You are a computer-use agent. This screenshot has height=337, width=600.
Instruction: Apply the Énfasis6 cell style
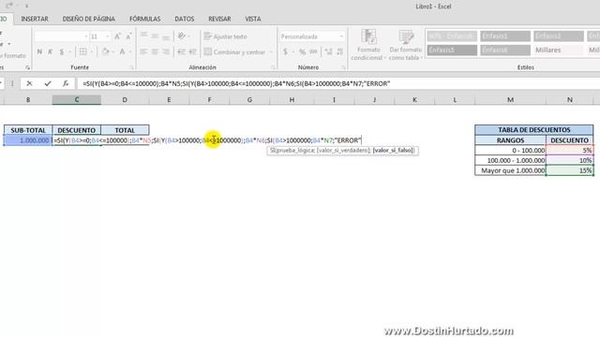click(x=505, y=50)
